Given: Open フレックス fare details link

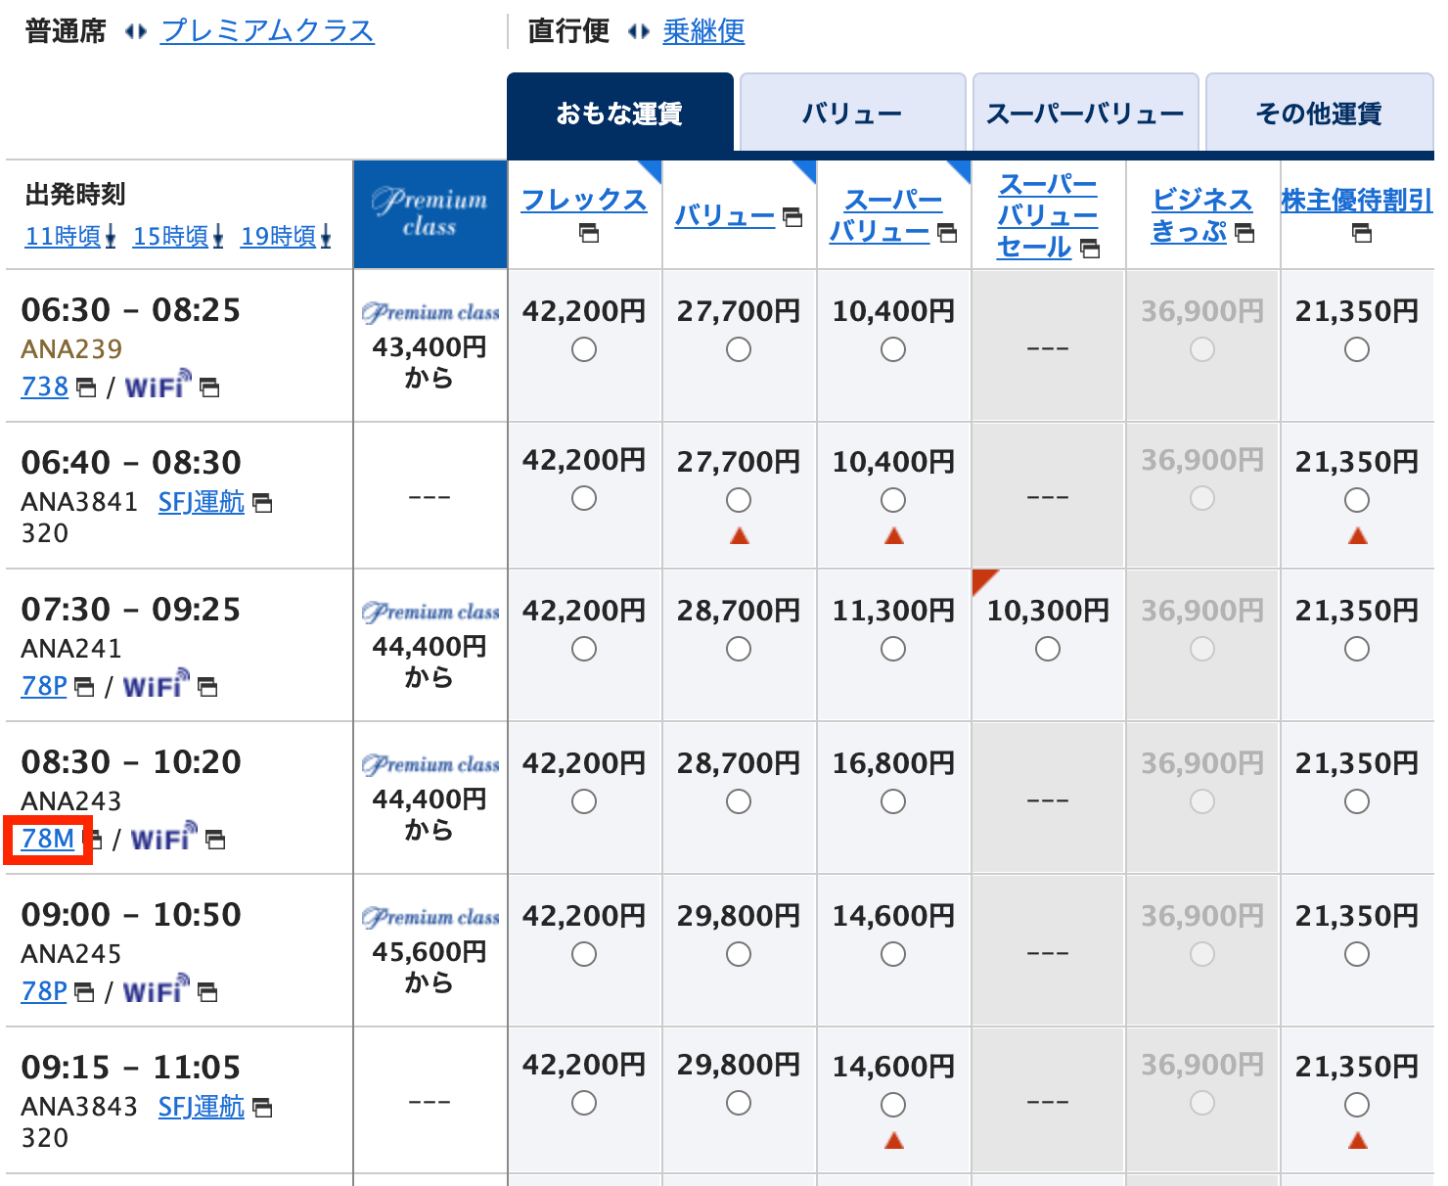Looking at the screenshot, I should pyautogui.click(x=584, y=200).
